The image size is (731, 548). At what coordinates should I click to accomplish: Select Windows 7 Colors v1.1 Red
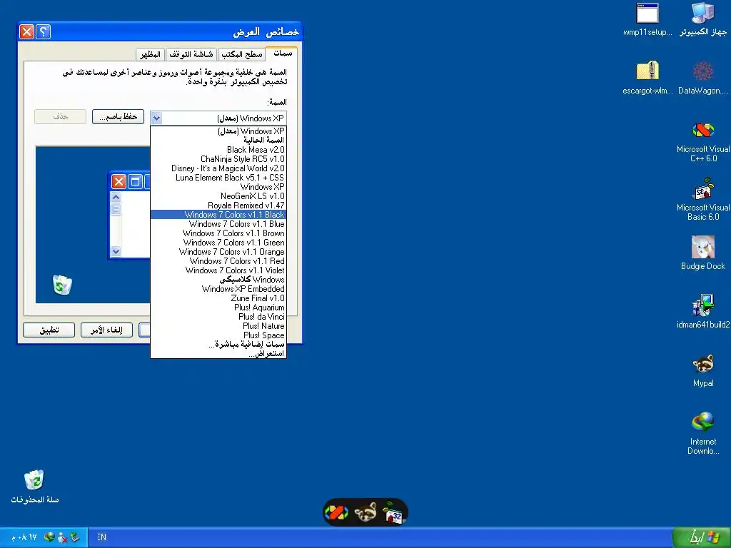coord(218,261)
